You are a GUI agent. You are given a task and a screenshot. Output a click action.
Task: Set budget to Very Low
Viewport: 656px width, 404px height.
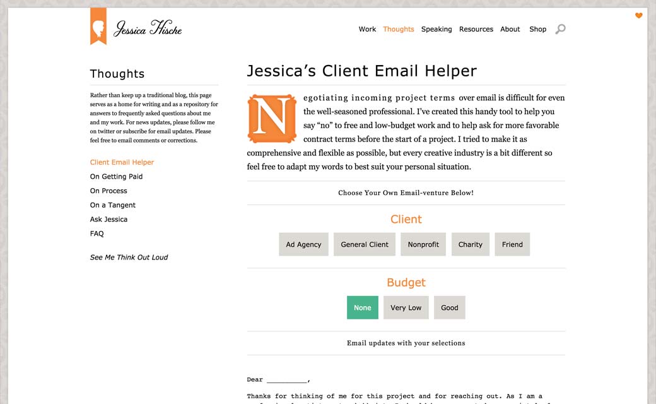406,307
